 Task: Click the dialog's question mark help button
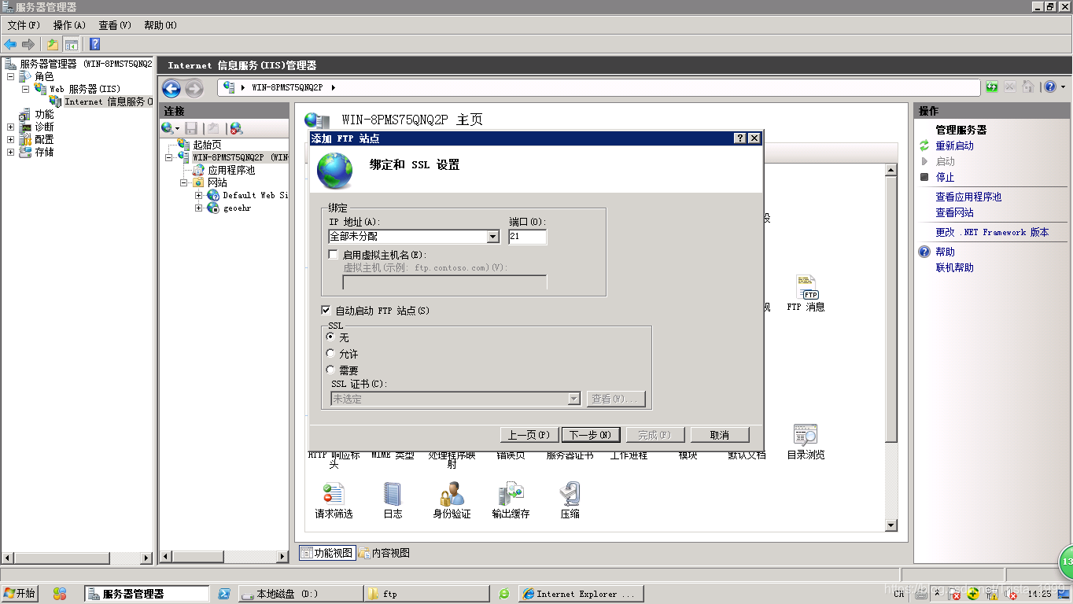[x=740, y=138]
